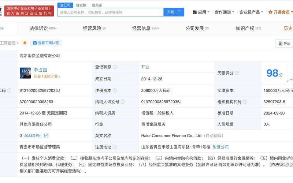Click registration number 370200020003263
293x183 pixels.
coord(36,102)
